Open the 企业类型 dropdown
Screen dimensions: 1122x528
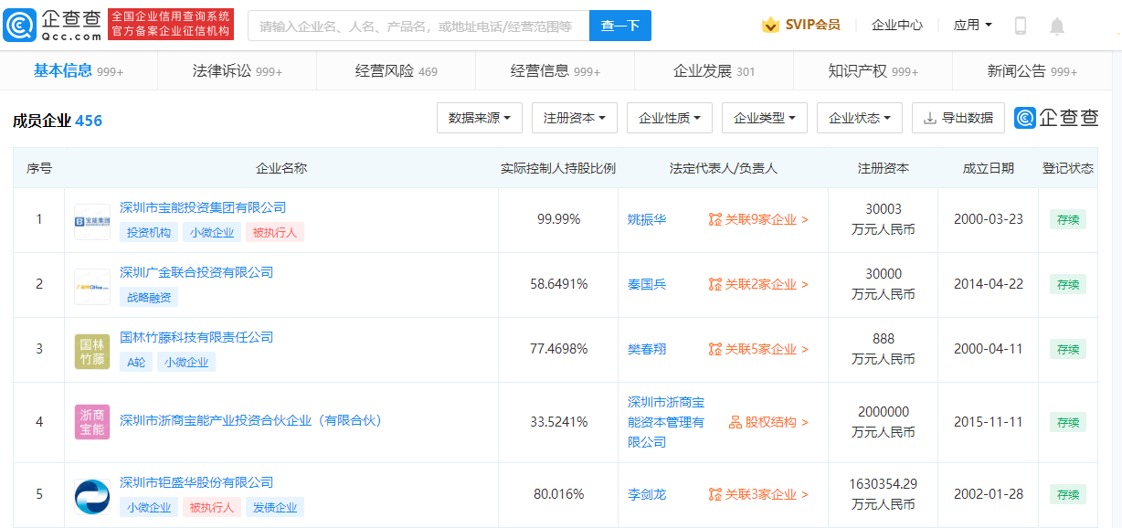(765, 118)
